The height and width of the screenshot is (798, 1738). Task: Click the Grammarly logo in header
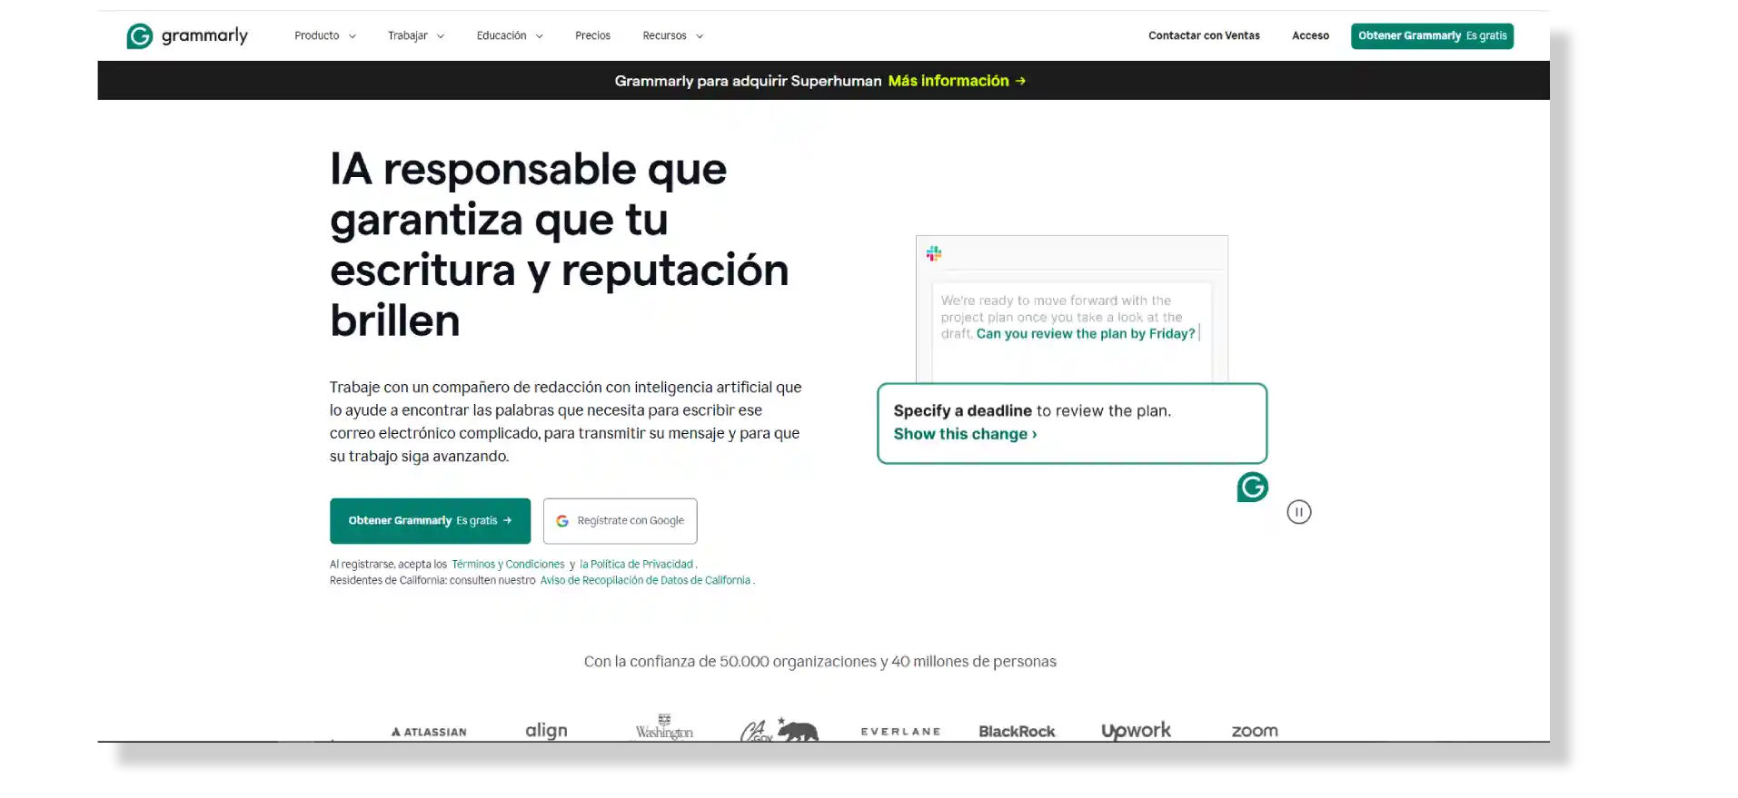tap(187, 36)
